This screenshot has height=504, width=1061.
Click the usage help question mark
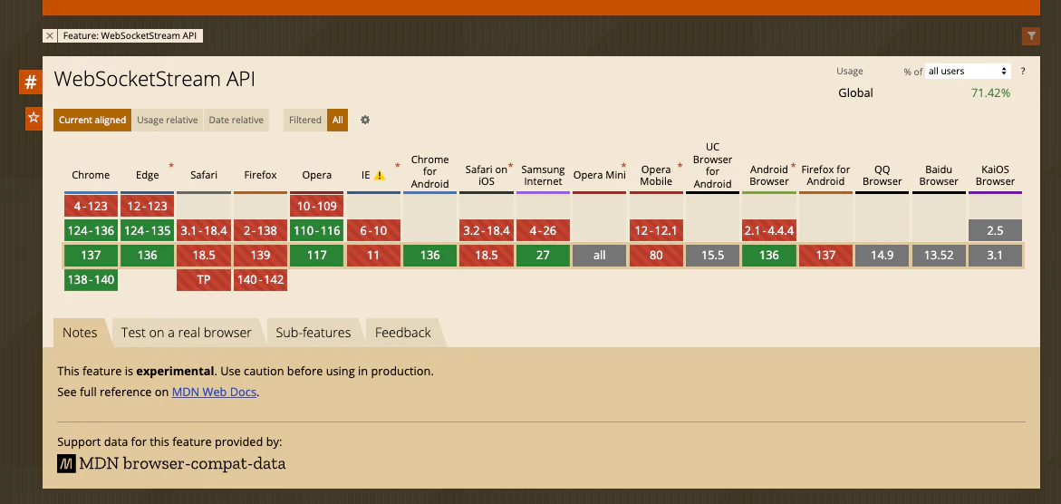1022,71
